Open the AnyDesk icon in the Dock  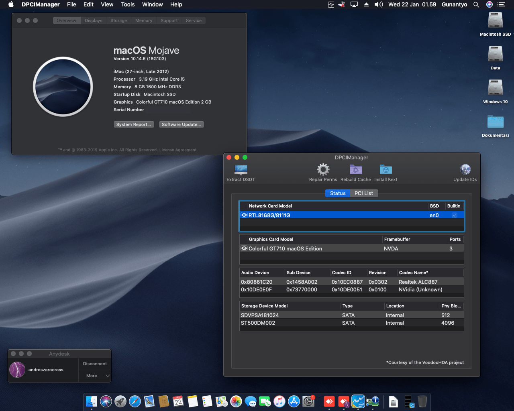coord(329,401)
